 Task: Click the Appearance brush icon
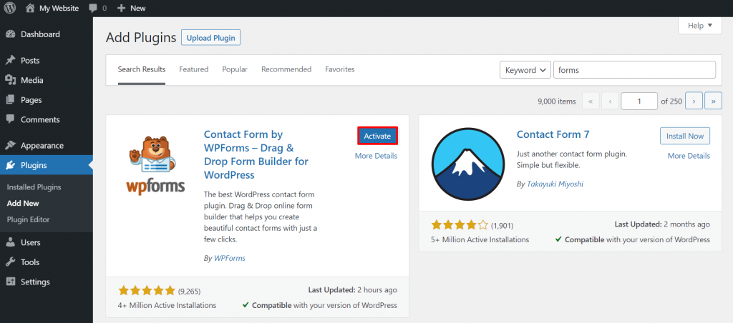tap(10, 145)
